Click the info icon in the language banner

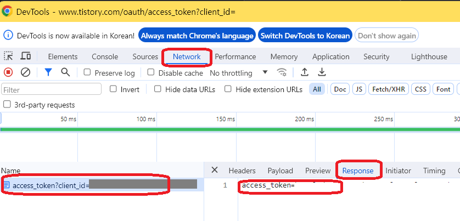click(x=8, y=36)
